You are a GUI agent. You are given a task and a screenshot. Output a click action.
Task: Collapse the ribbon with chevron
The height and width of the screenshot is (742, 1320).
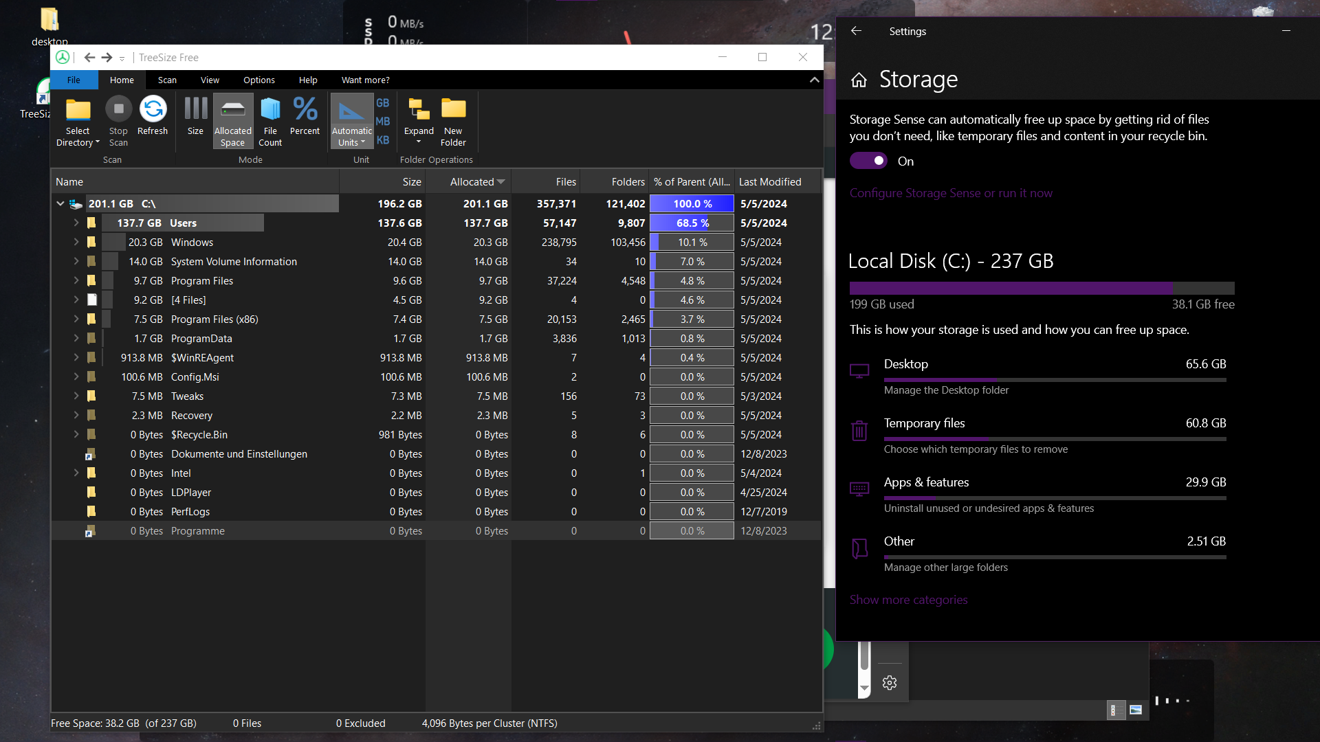pos(815,80)
